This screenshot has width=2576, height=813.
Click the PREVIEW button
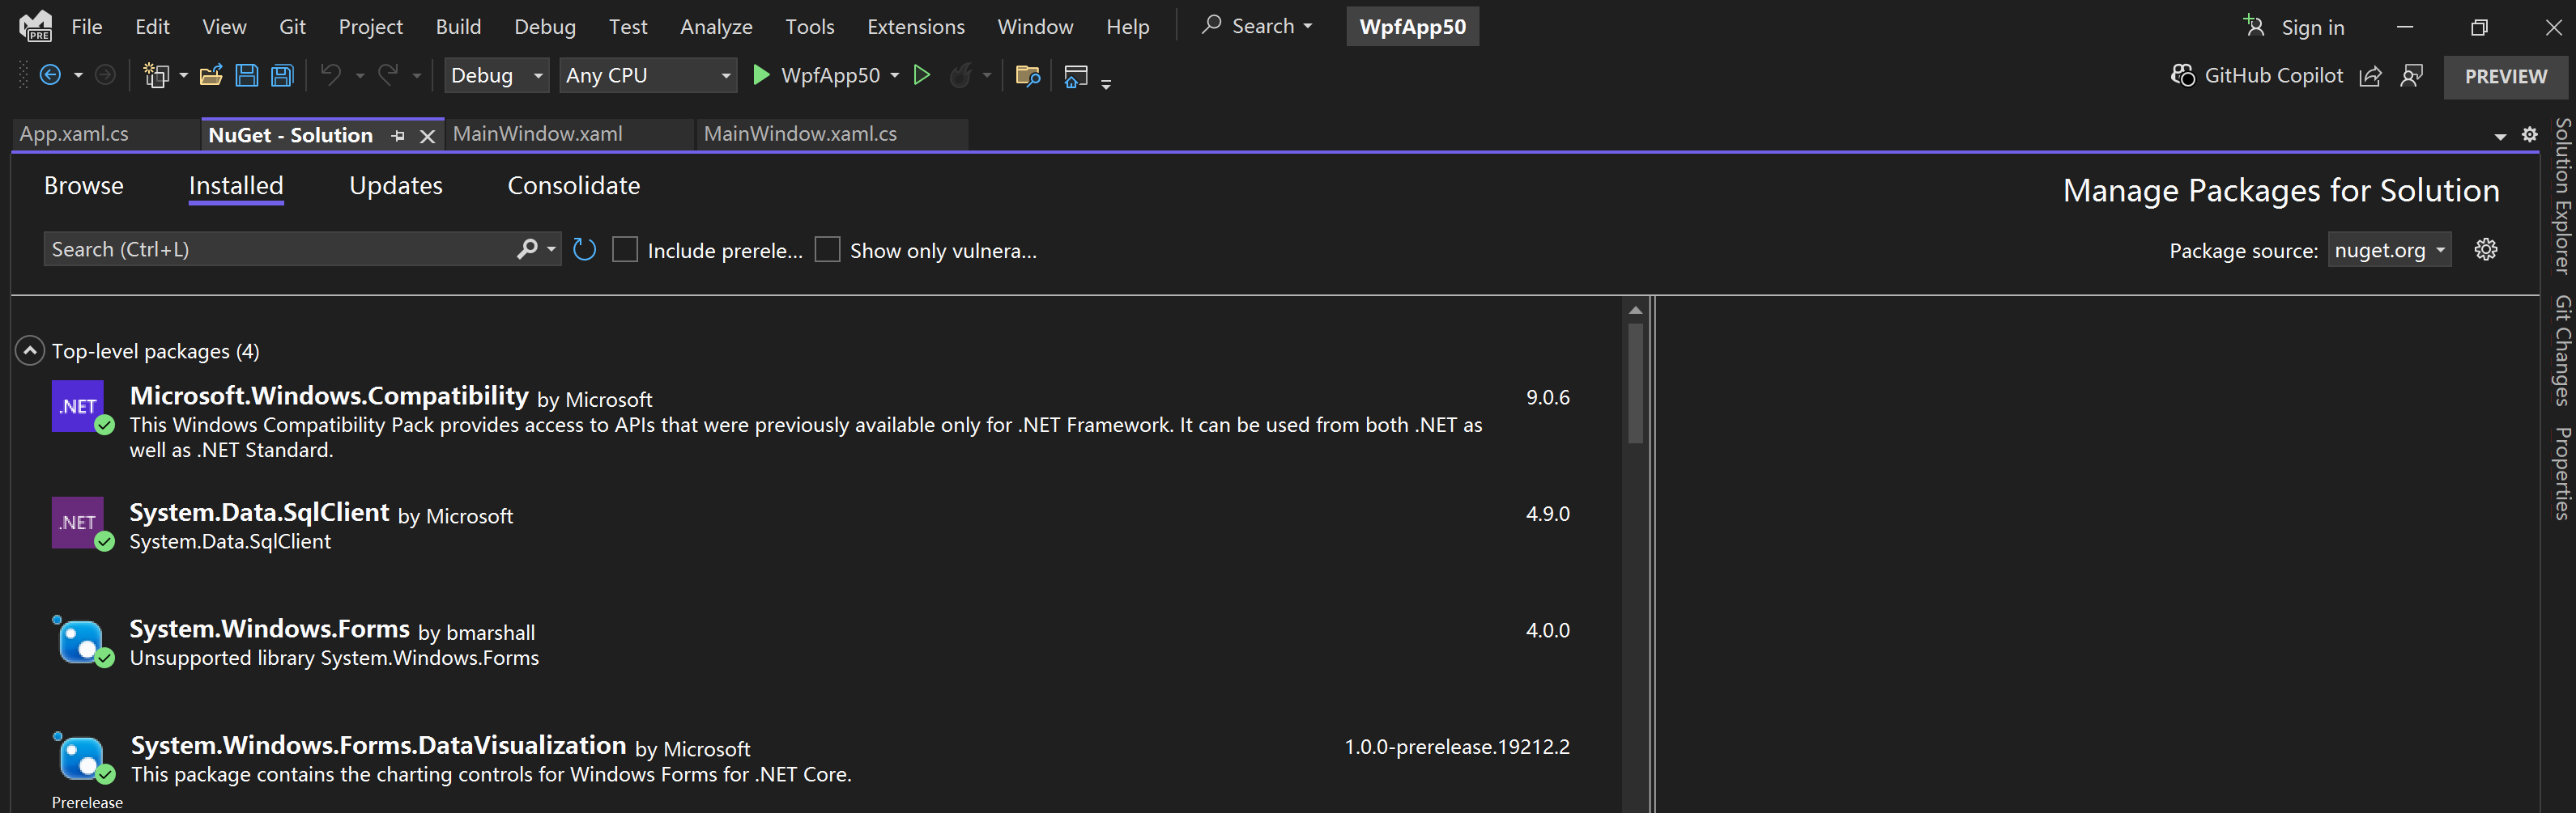coord(2505,77)
